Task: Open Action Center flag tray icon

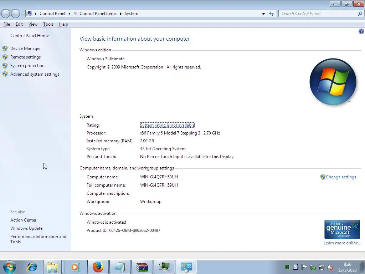Action: pos(304,267)
